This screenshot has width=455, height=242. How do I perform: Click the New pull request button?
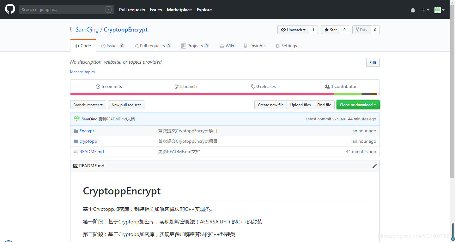(126, 105)
